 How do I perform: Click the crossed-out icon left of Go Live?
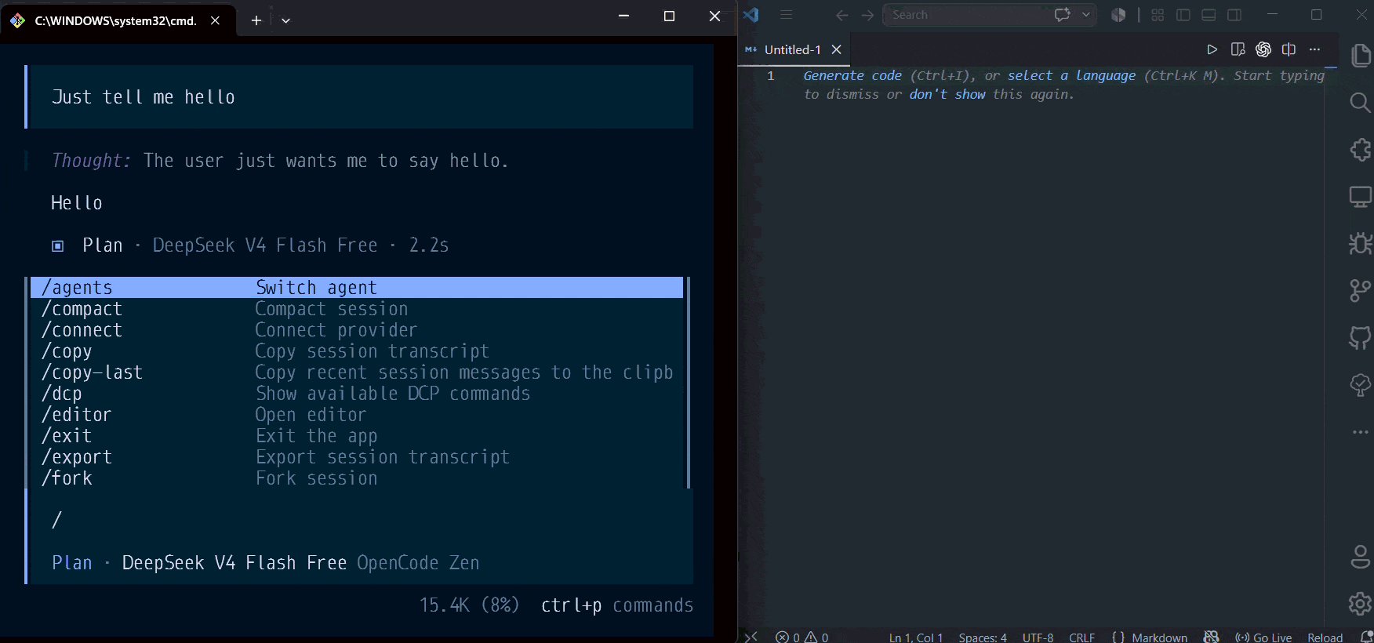[x=1212, y=637]
